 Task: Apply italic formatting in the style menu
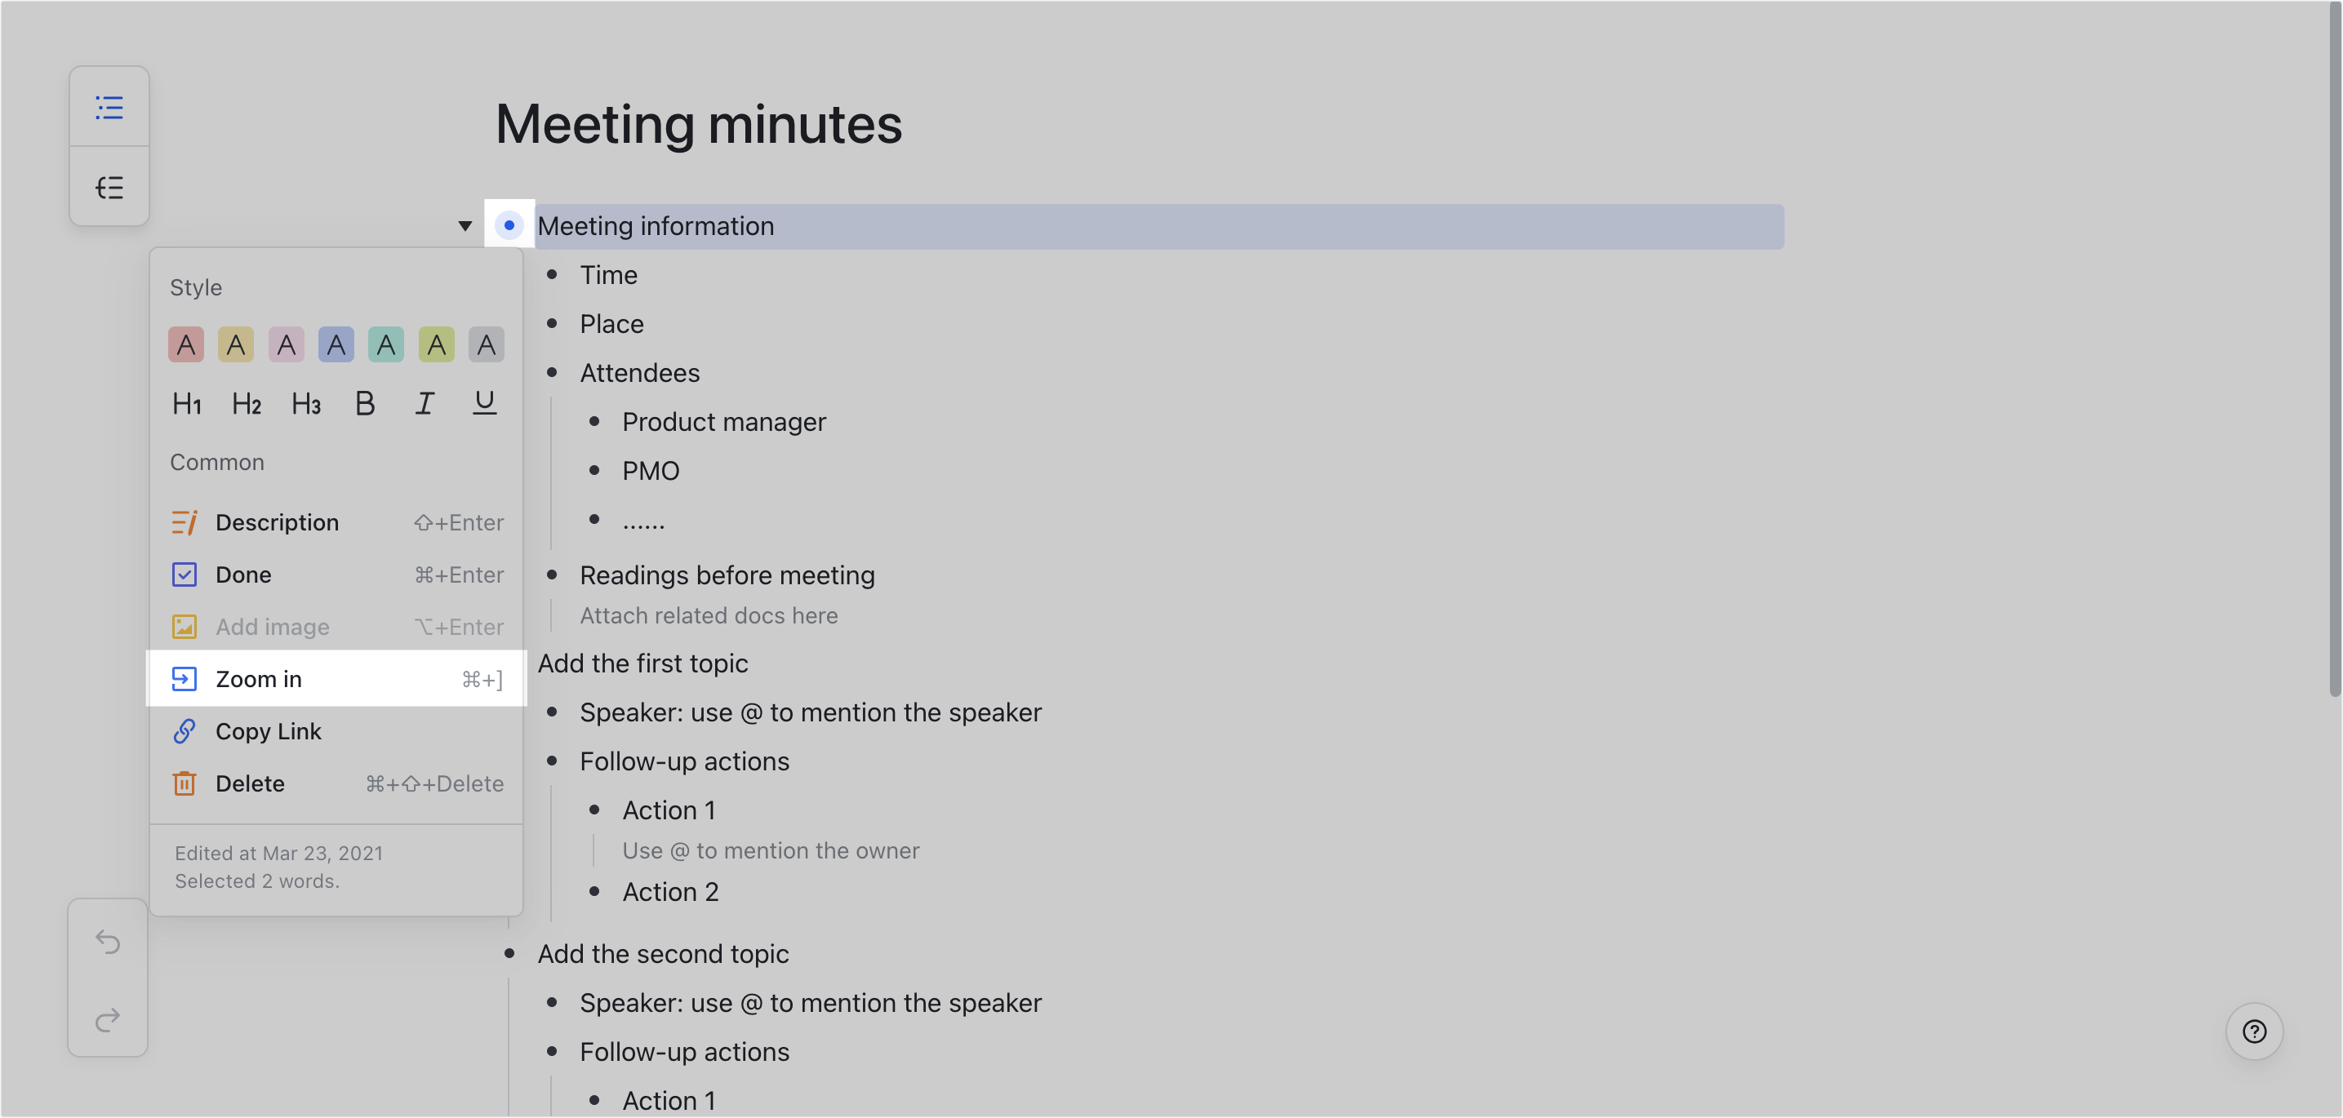point(424,402)
